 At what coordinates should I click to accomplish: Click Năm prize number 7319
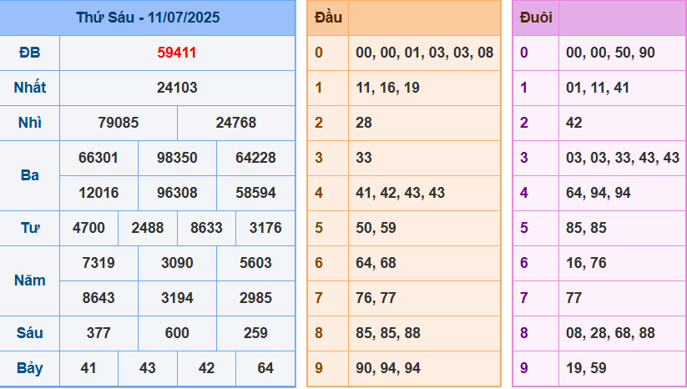(x=99, y=263)
